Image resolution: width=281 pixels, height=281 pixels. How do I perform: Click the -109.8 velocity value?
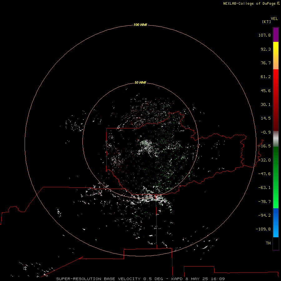(x=263, y=229)
